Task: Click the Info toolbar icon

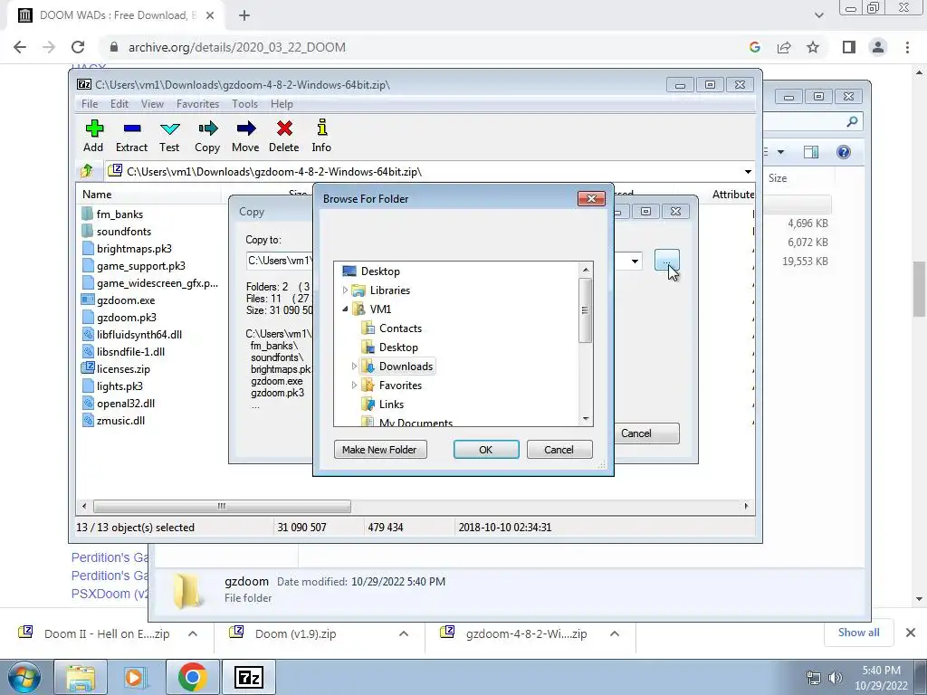Action: click(x=321, y=136)
